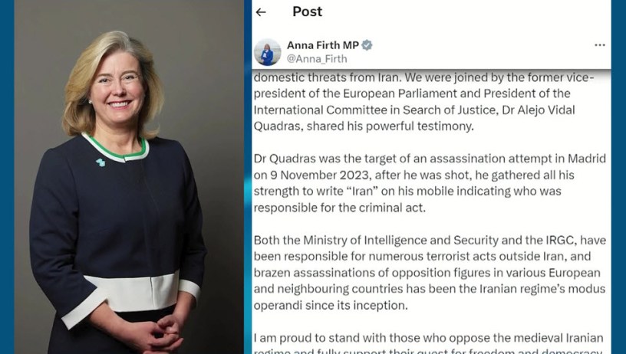The height and width of the screenshot is (354, 626).
Task: Click the word "Madrid" in the post
Action: [x=587, y=159]
